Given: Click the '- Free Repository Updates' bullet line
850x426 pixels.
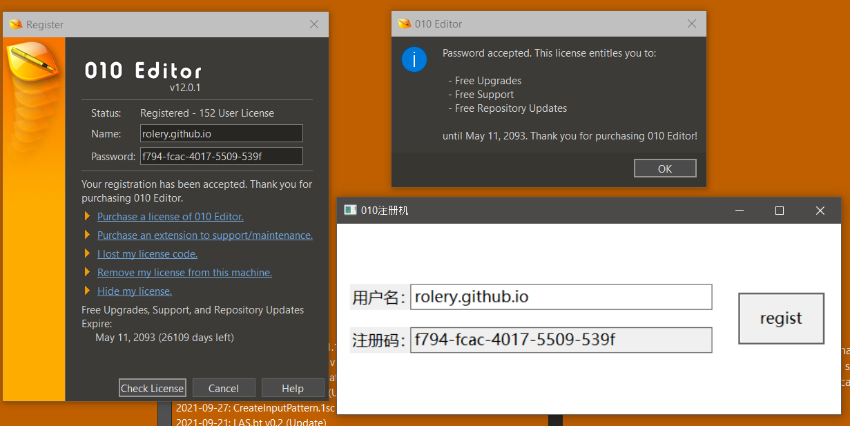Looking at the screenshot, I should pos(508,108).
